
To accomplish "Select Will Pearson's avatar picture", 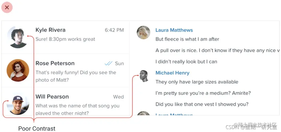I will tap(18, 104).
